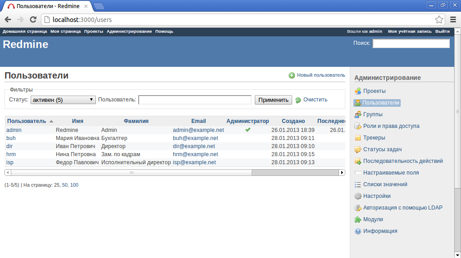Click the Статусы задач icon
Viewport: 461px width, 258px height.
(x=358, y=149)
